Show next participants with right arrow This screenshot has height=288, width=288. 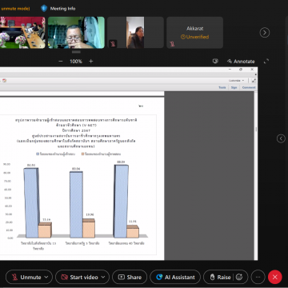click(265, 33)
